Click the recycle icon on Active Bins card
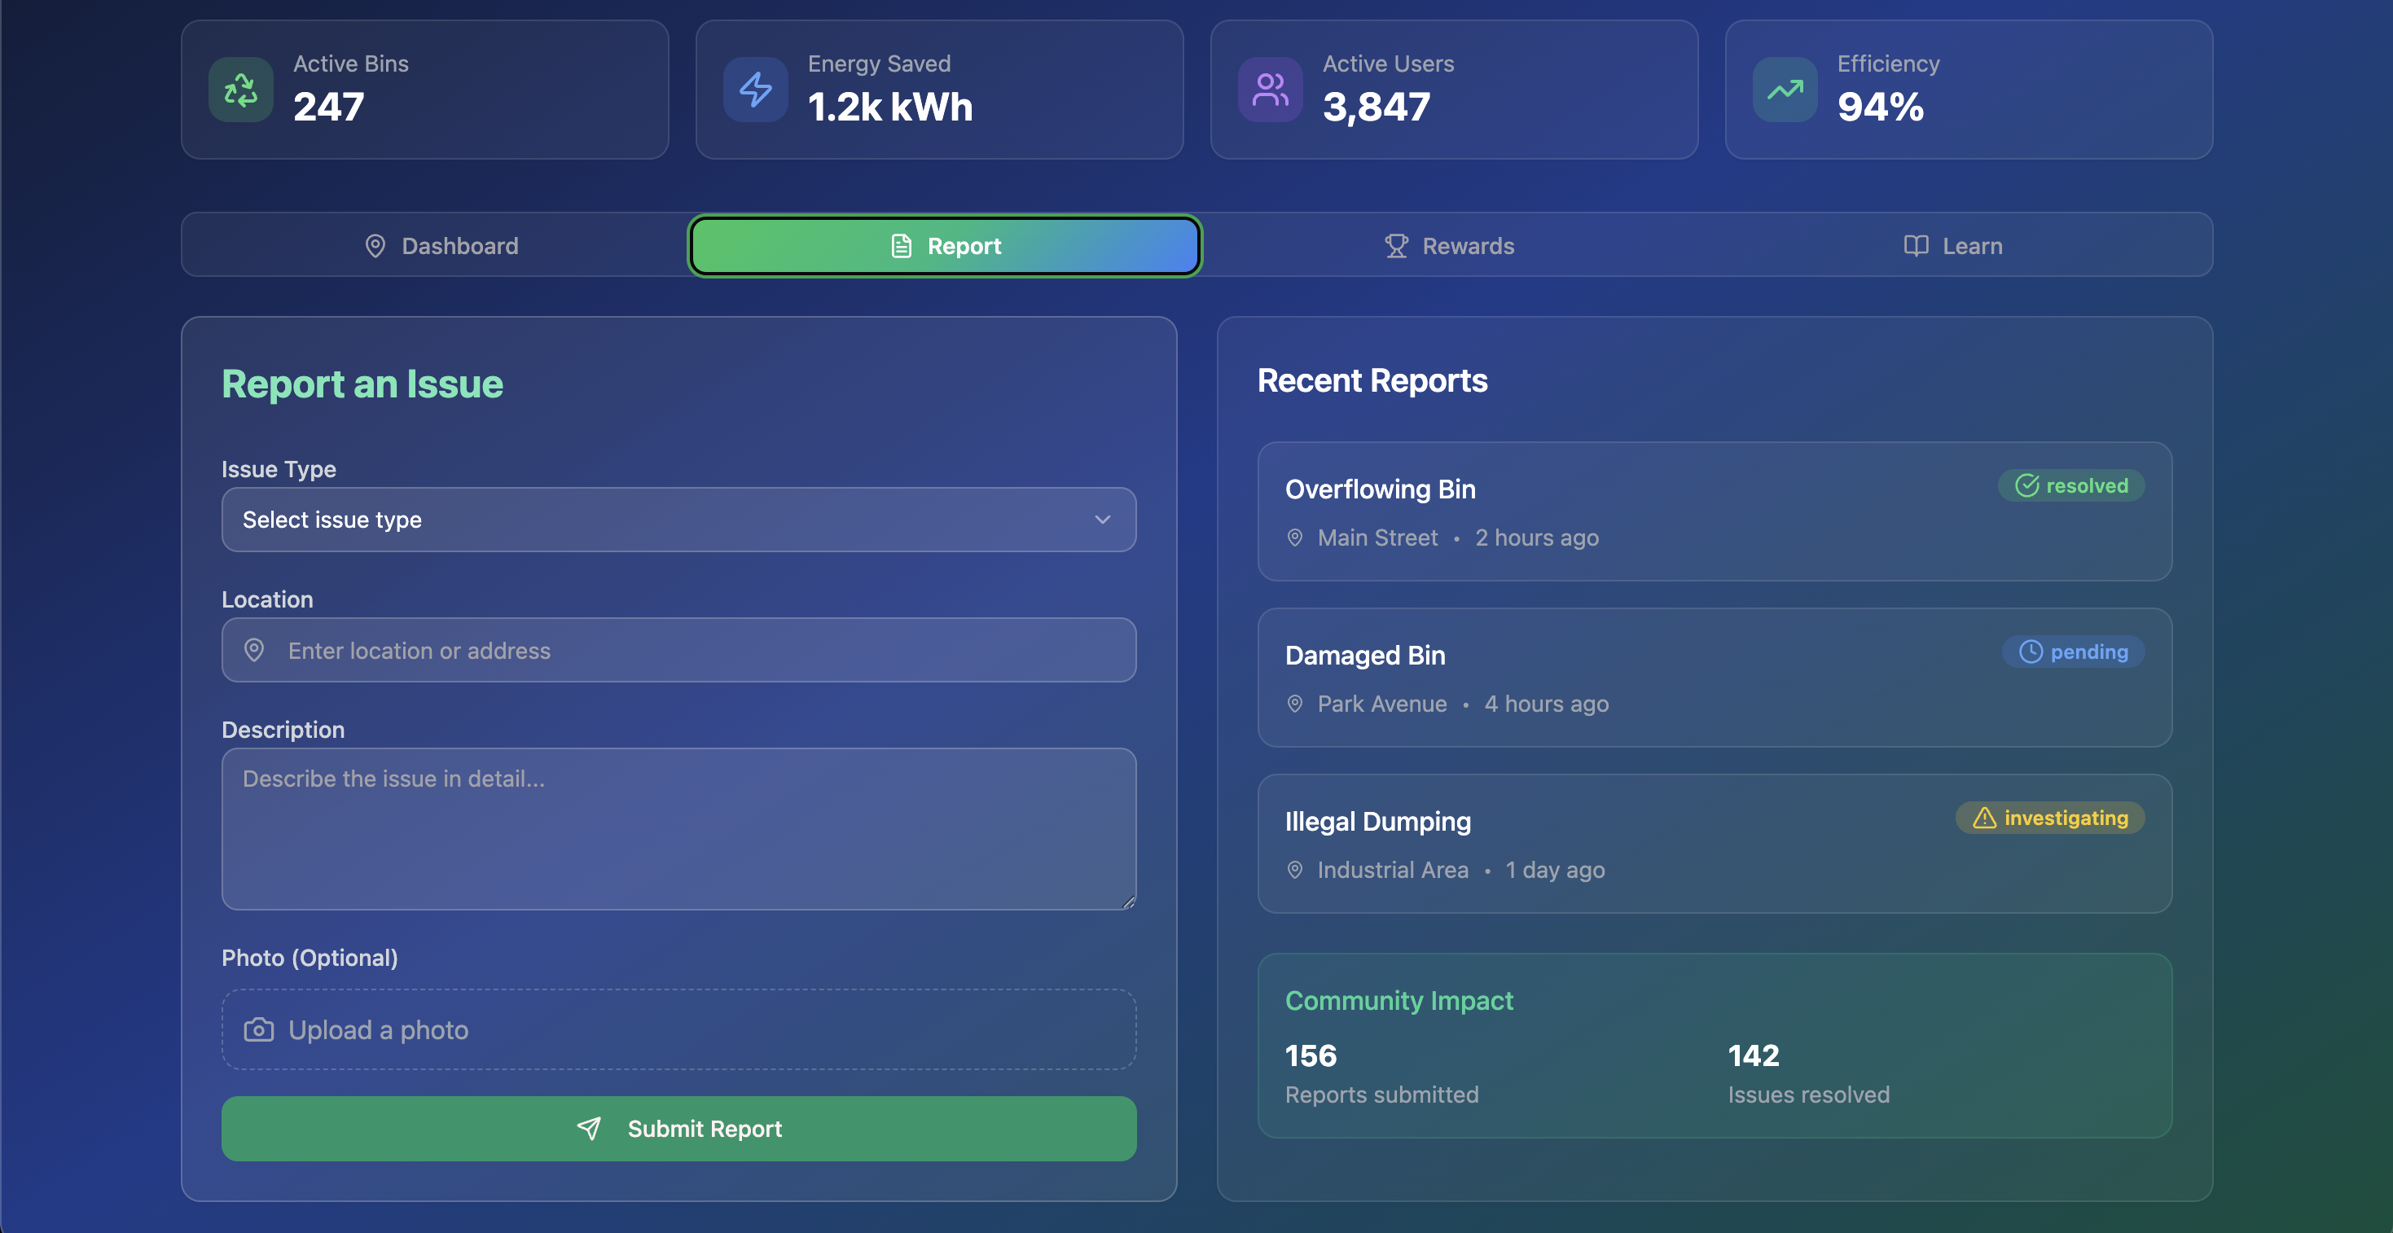Viewport: 2393px width, 1233px height. 240,90
